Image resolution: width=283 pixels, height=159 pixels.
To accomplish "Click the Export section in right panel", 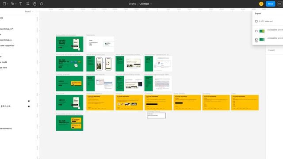I will [x=272, y=50].
